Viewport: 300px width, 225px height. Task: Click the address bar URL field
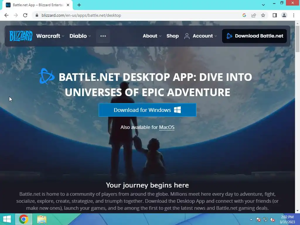(x=138, y=15)
